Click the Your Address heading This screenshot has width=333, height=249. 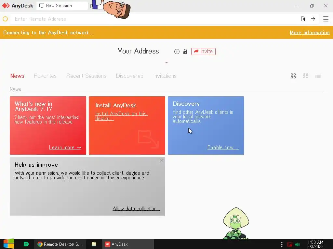coord(138,51)
